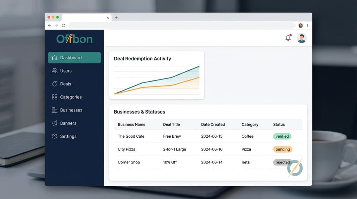Click the Coffee category cell
Screen dimensions: 357x199
pos(248,136)
